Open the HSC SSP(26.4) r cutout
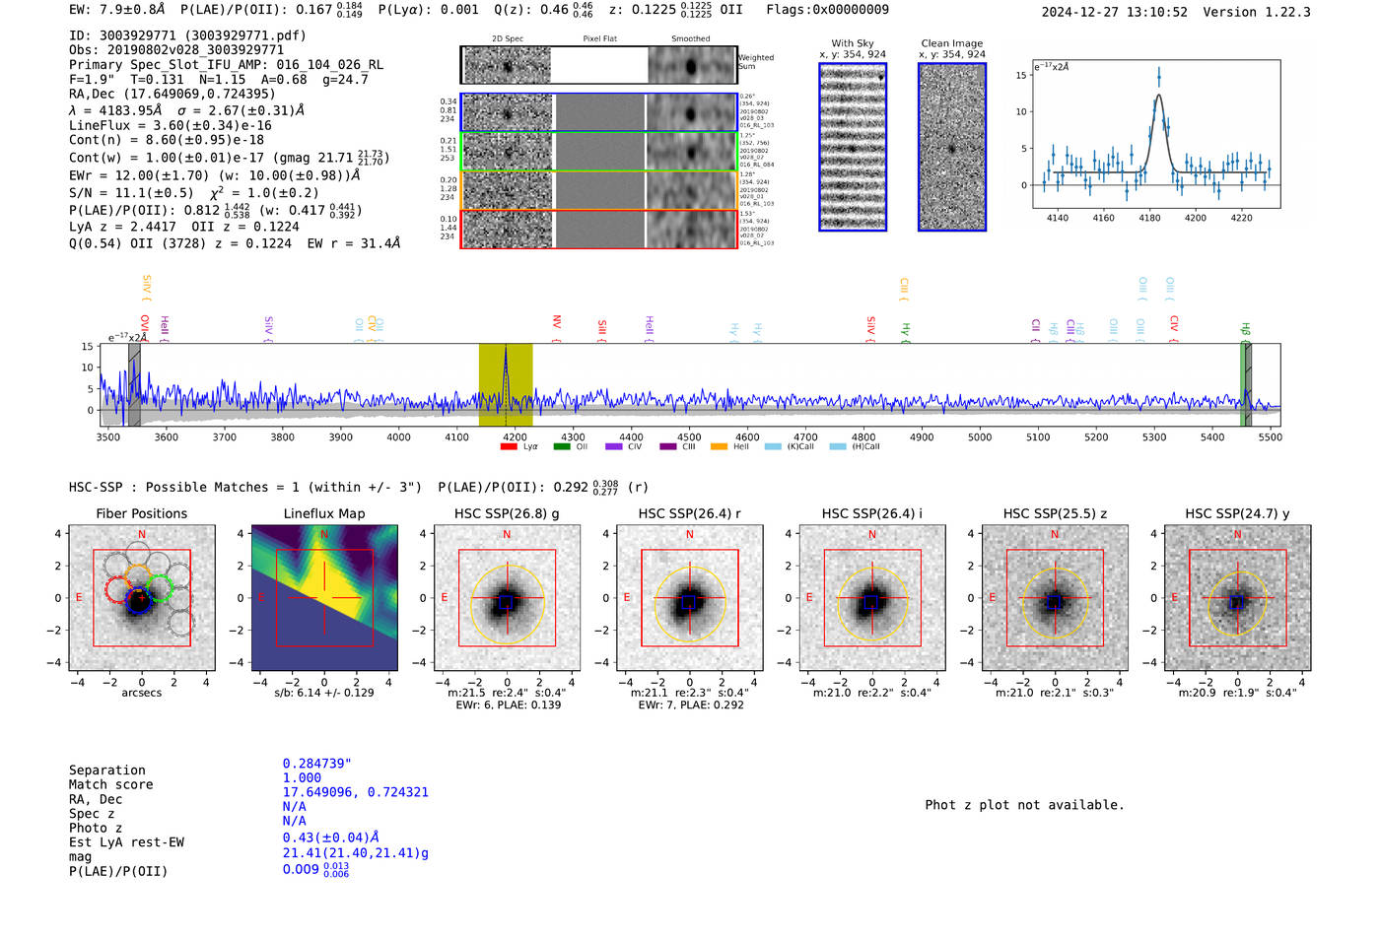 click(690, 598)
